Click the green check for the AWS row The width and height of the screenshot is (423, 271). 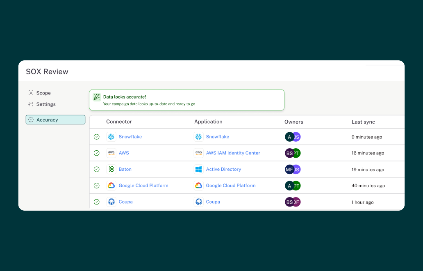pyautogui.click(x=97, y=153)
